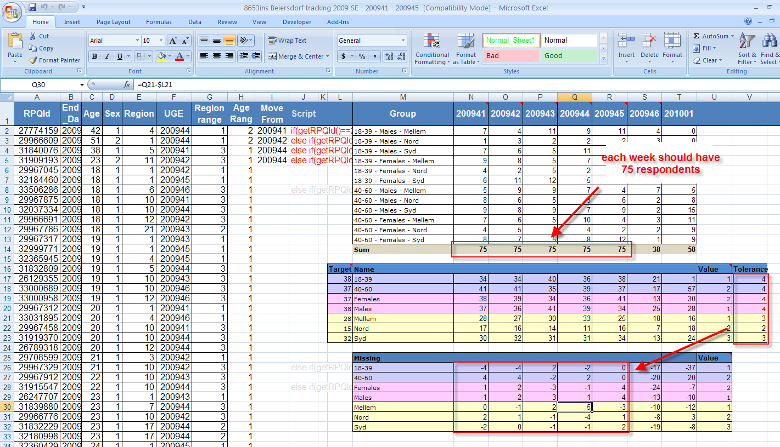
Task: Expand the Arial font name dropdown
Action: (x=137, y=41)
